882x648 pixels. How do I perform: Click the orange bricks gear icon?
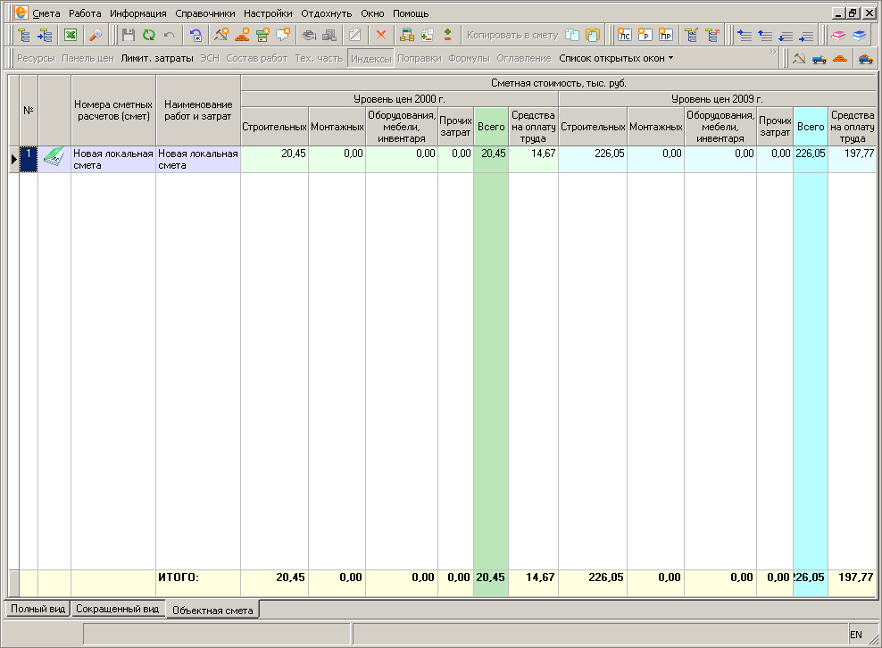[242, 35]
